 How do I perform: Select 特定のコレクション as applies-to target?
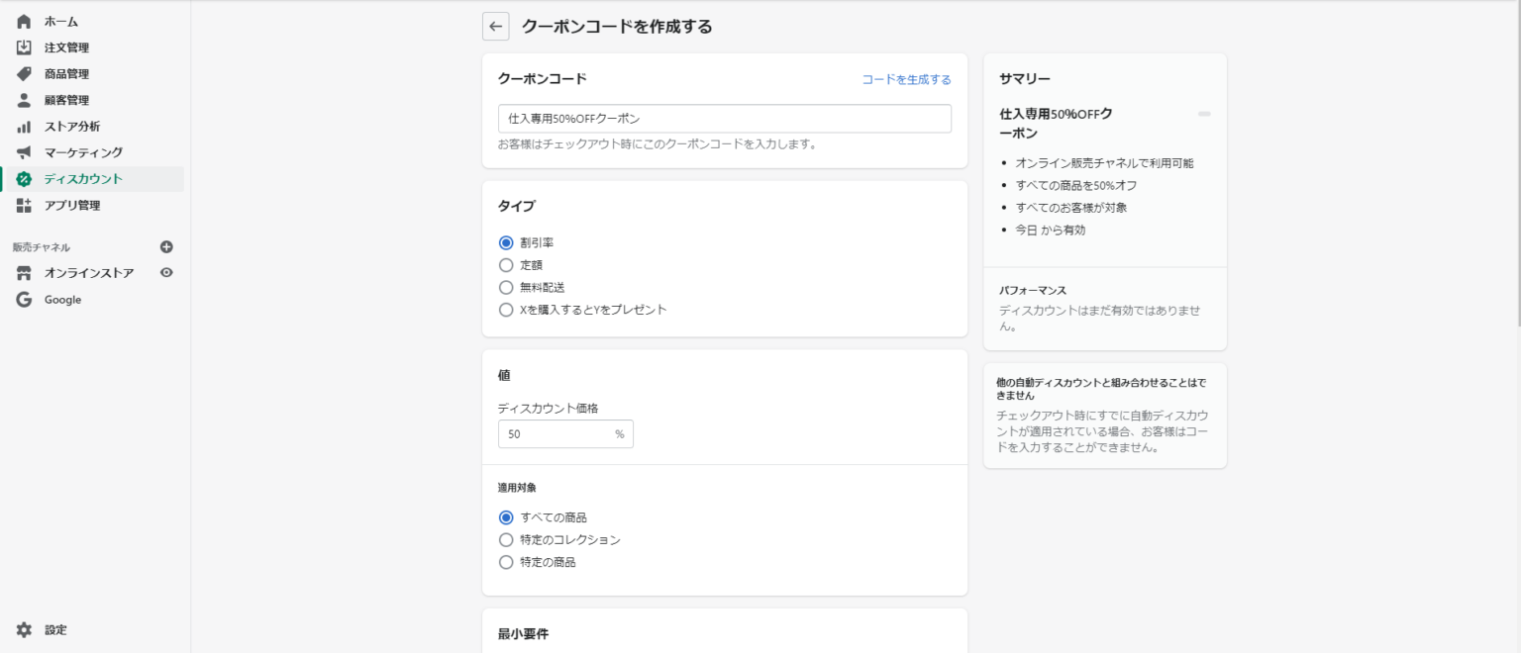[x=506, y=540]
